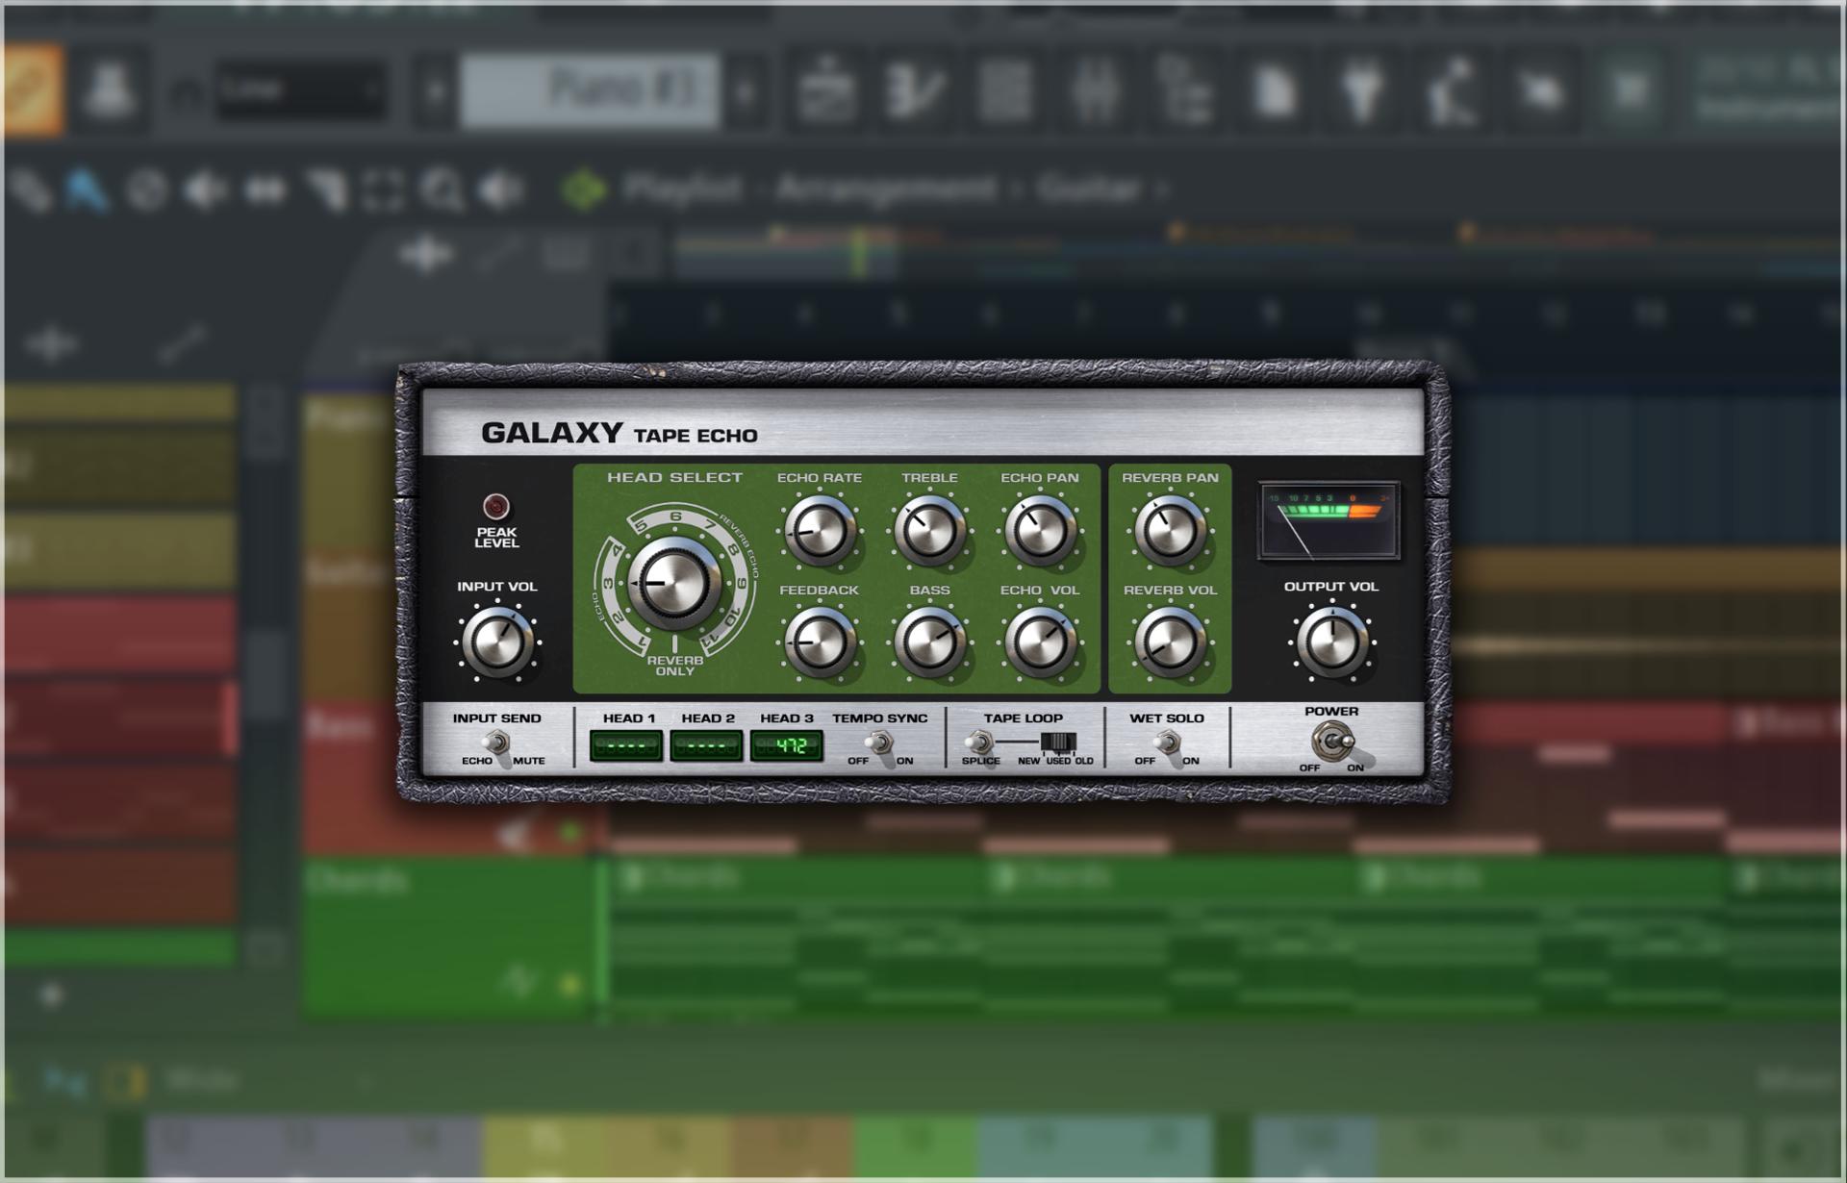Open the mixer view icon in FL Studio toolbar
The image size is (1847, 1183).
coord(1095,91)
